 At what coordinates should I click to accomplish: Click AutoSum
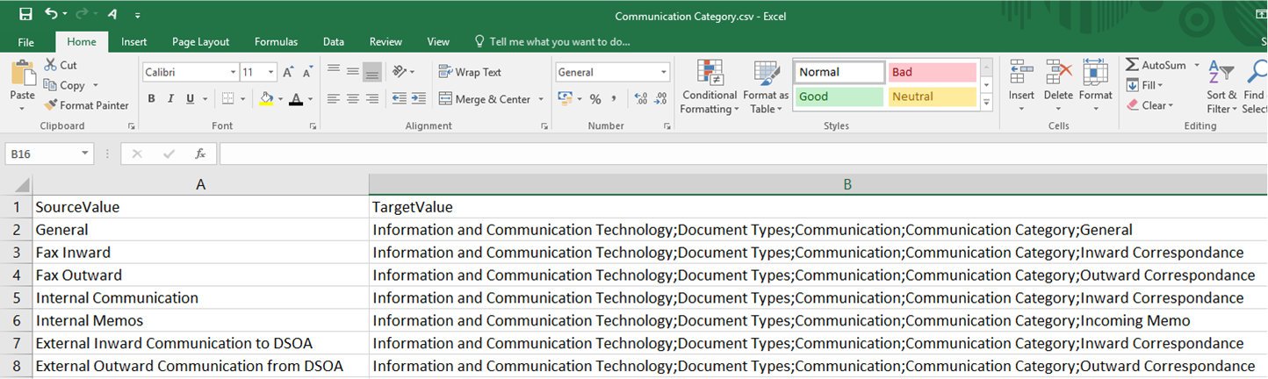pyautogui.click(x=1156, y=65)
